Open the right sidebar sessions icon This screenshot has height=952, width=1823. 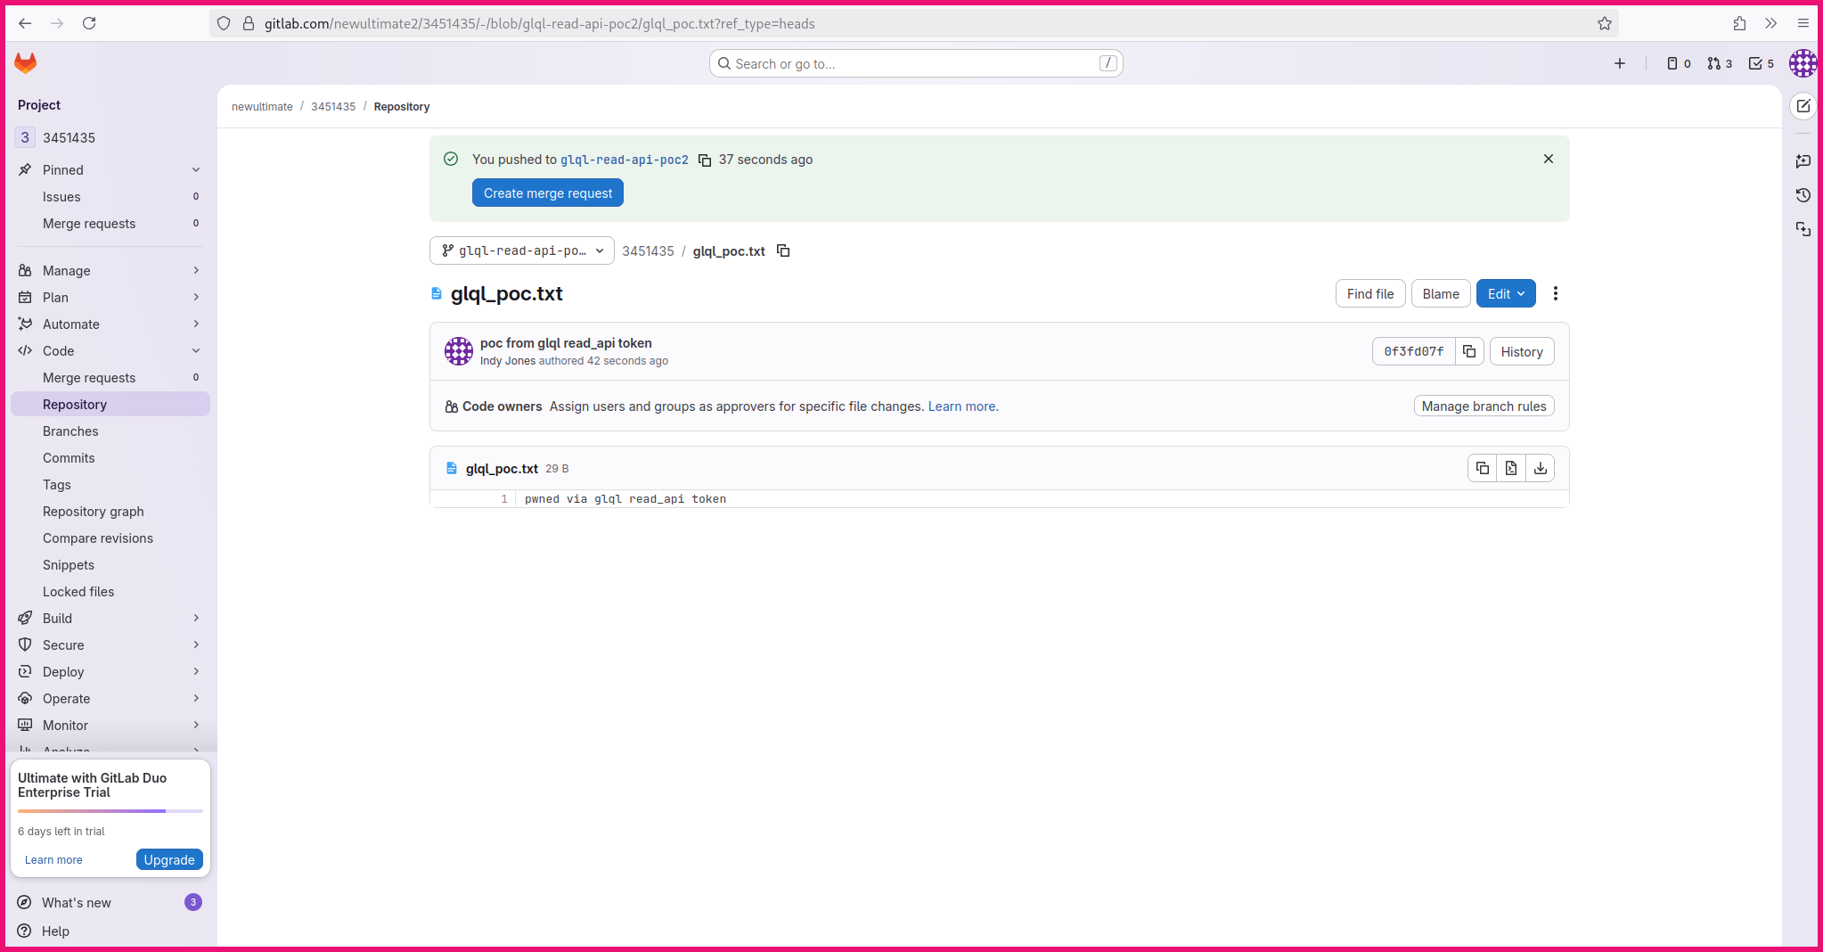tap(1803, 230)
